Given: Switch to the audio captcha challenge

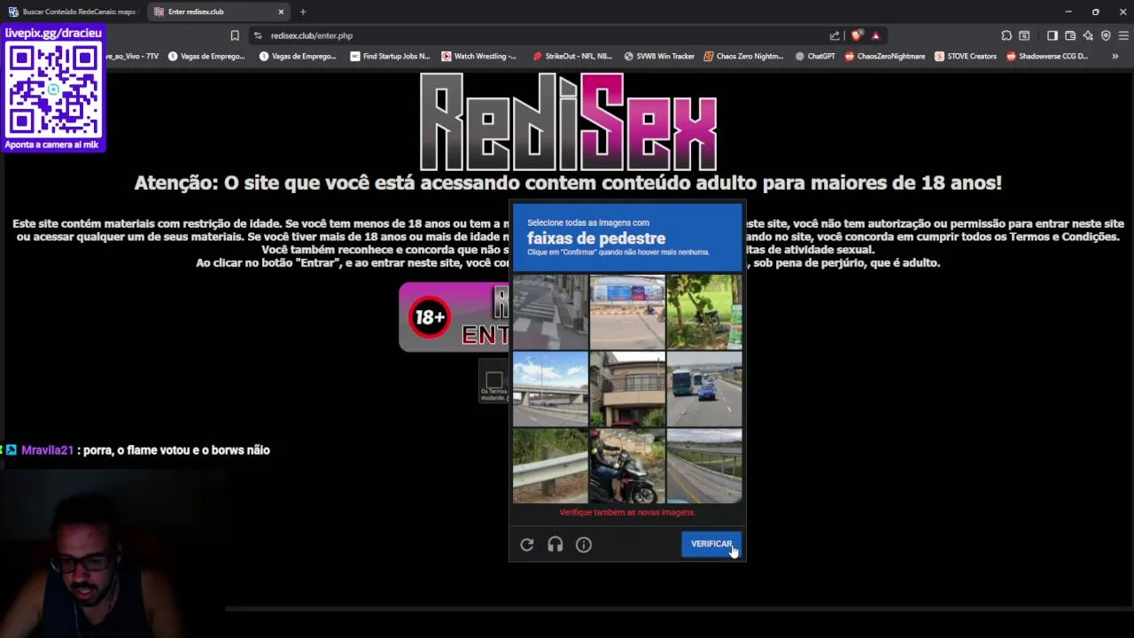Looking at the screenshot, I should coord(555,545).
